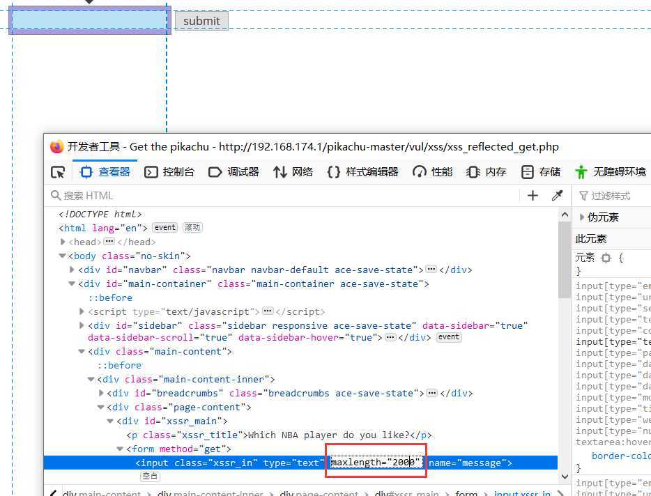Click the 此元素 section header
Viewport: 651px width, 496px height.
591,239
